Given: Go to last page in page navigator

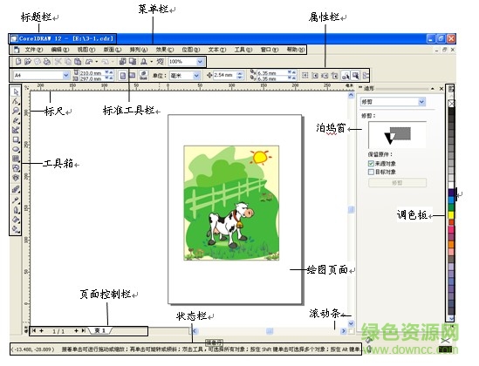Looking at the screenshot, I should point(84,330).
